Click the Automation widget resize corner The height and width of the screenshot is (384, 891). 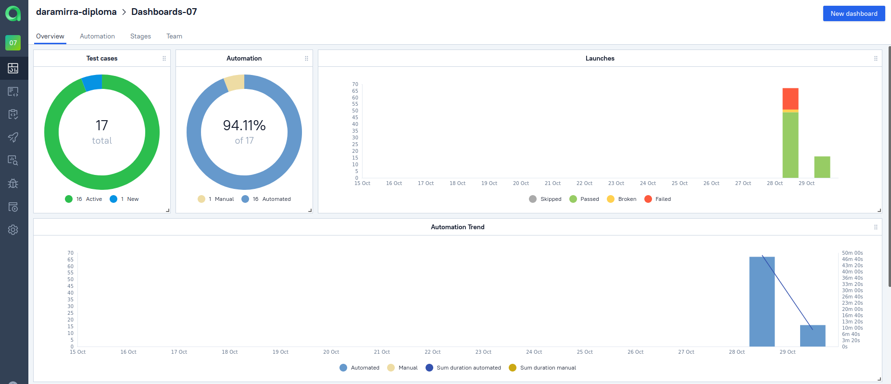click(310, 211)
